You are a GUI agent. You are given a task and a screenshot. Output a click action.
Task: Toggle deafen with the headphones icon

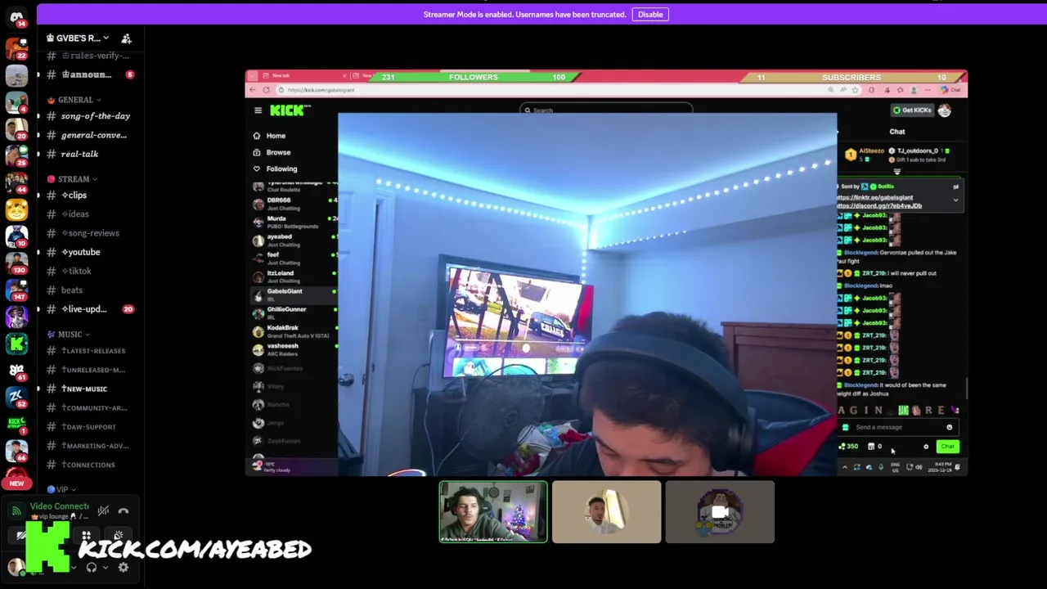(x=92, y=568)
